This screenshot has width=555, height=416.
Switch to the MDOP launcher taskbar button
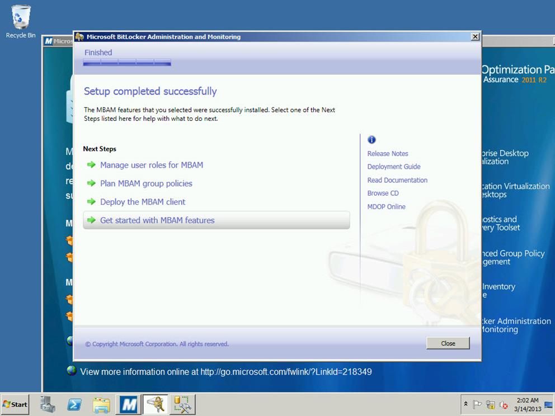[x=129, y=404]
